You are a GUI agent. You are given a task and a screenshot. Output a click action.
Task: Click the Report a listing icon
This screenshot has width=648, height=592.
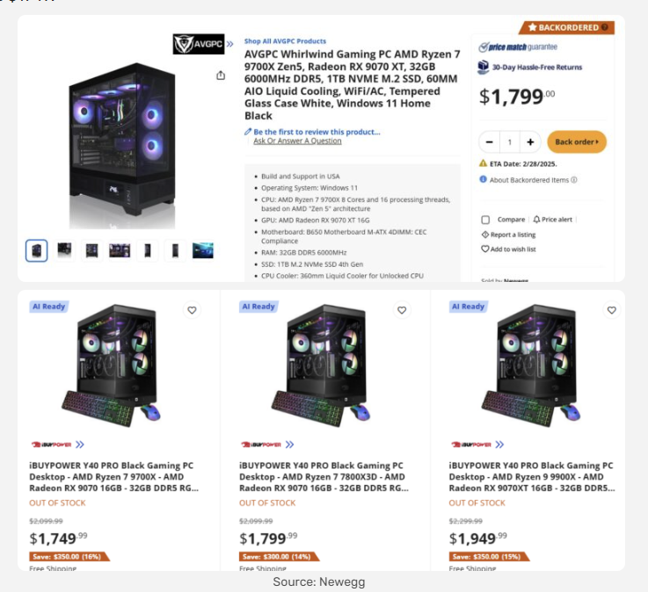coord(485,235)
